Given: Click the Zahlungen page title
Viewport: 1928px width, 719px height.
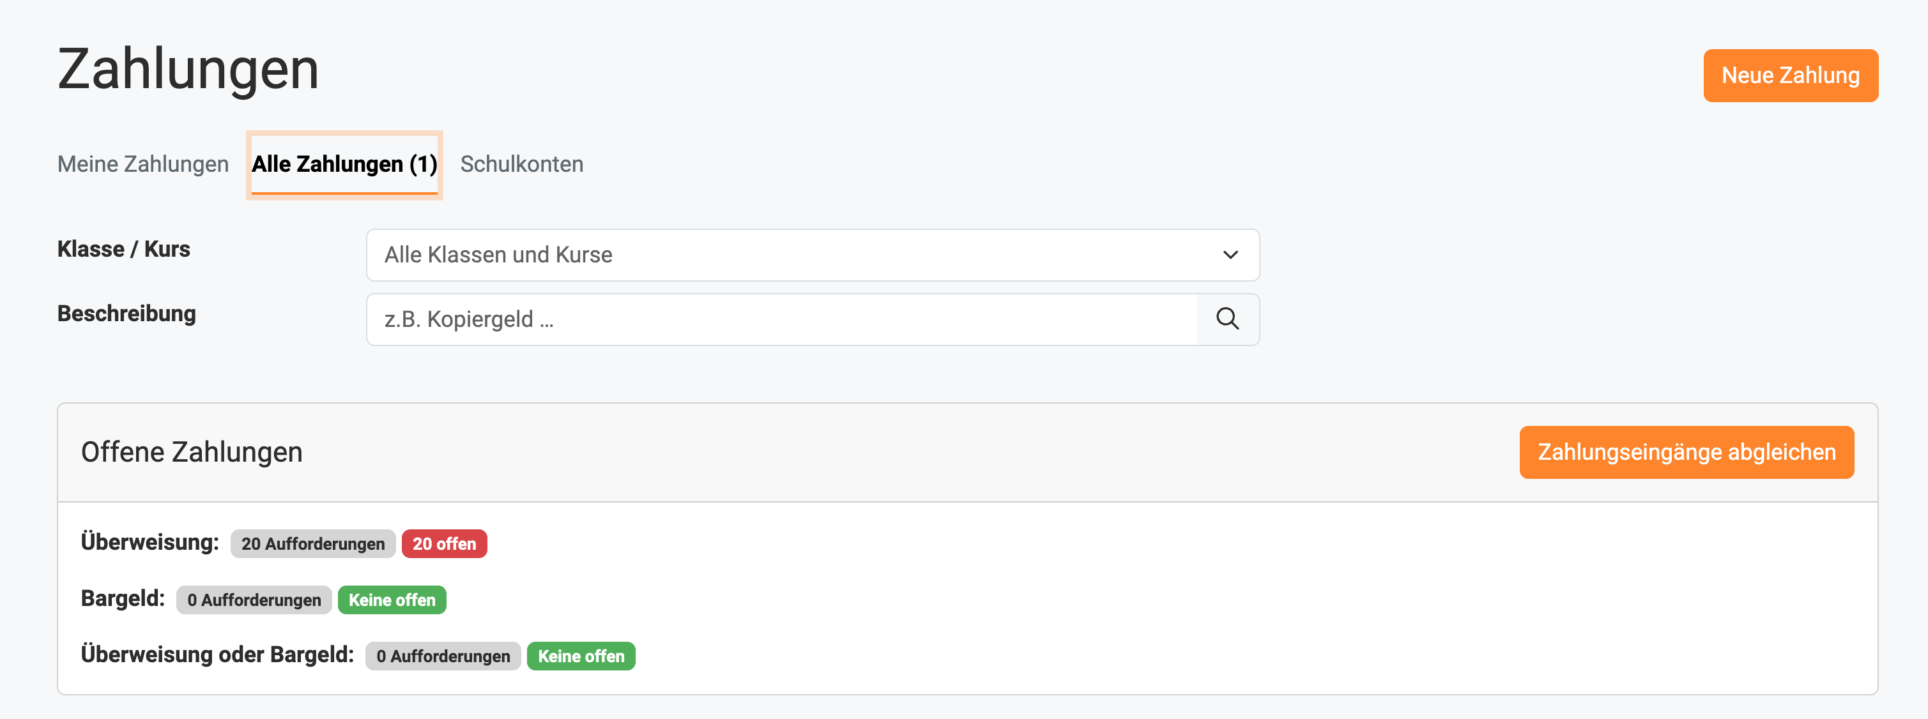Looking at the screenshot, I should tap(188, 70).
